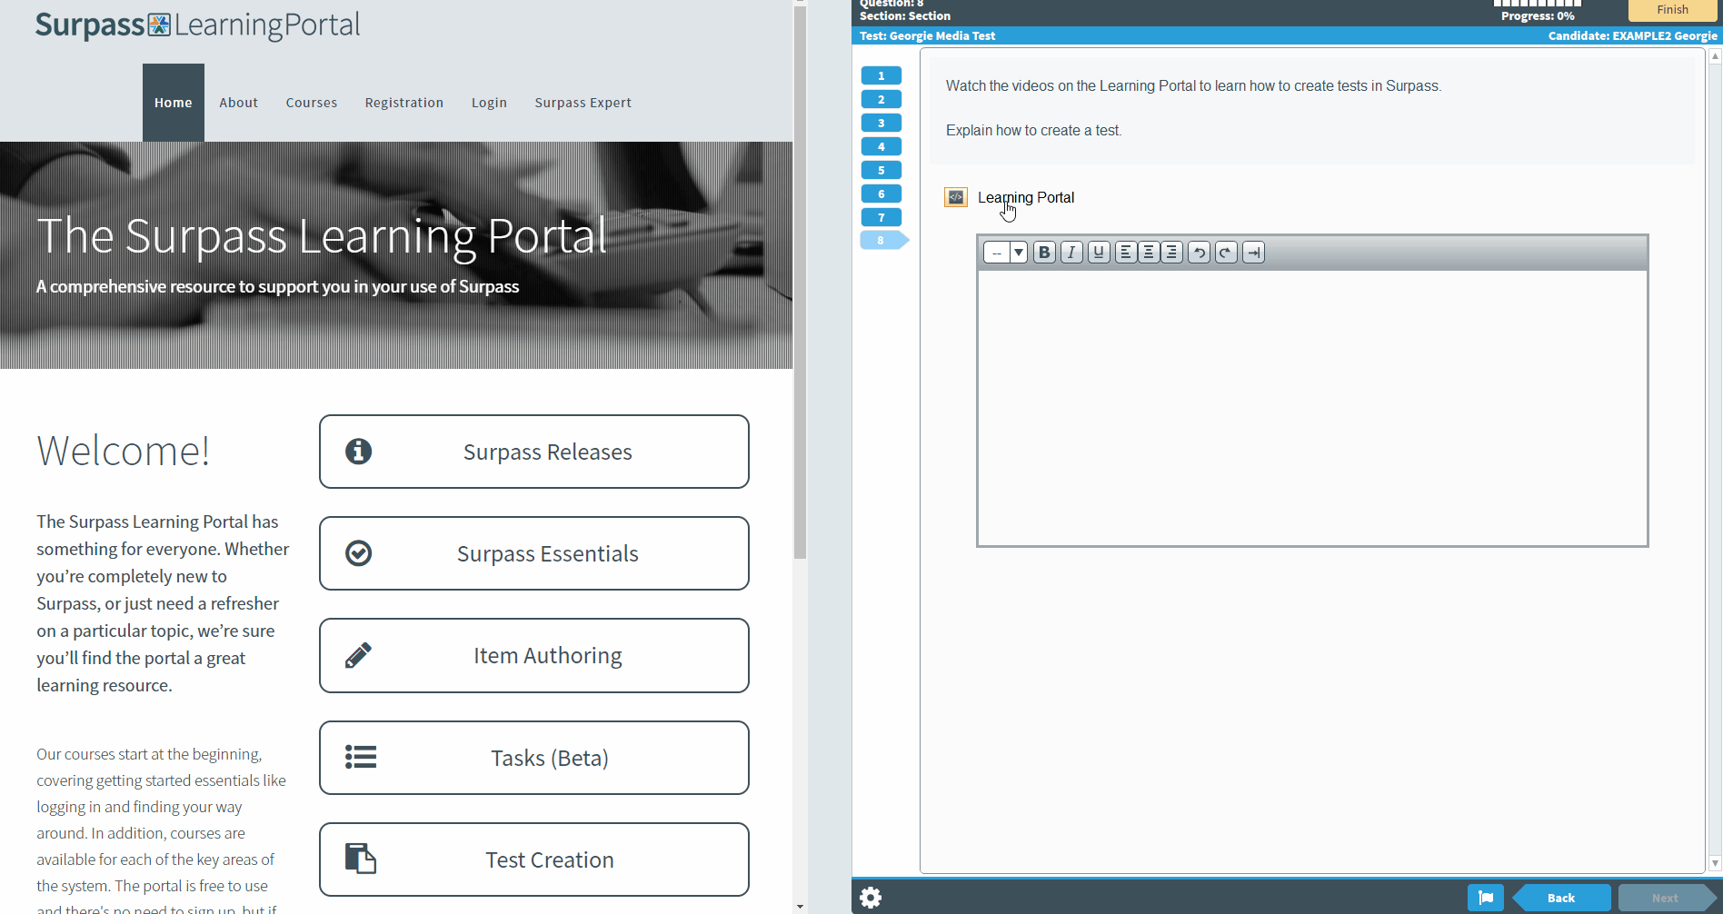Go to question 2
The height and width of the screenshot is (914, 1723).
(x=881, y=99)
